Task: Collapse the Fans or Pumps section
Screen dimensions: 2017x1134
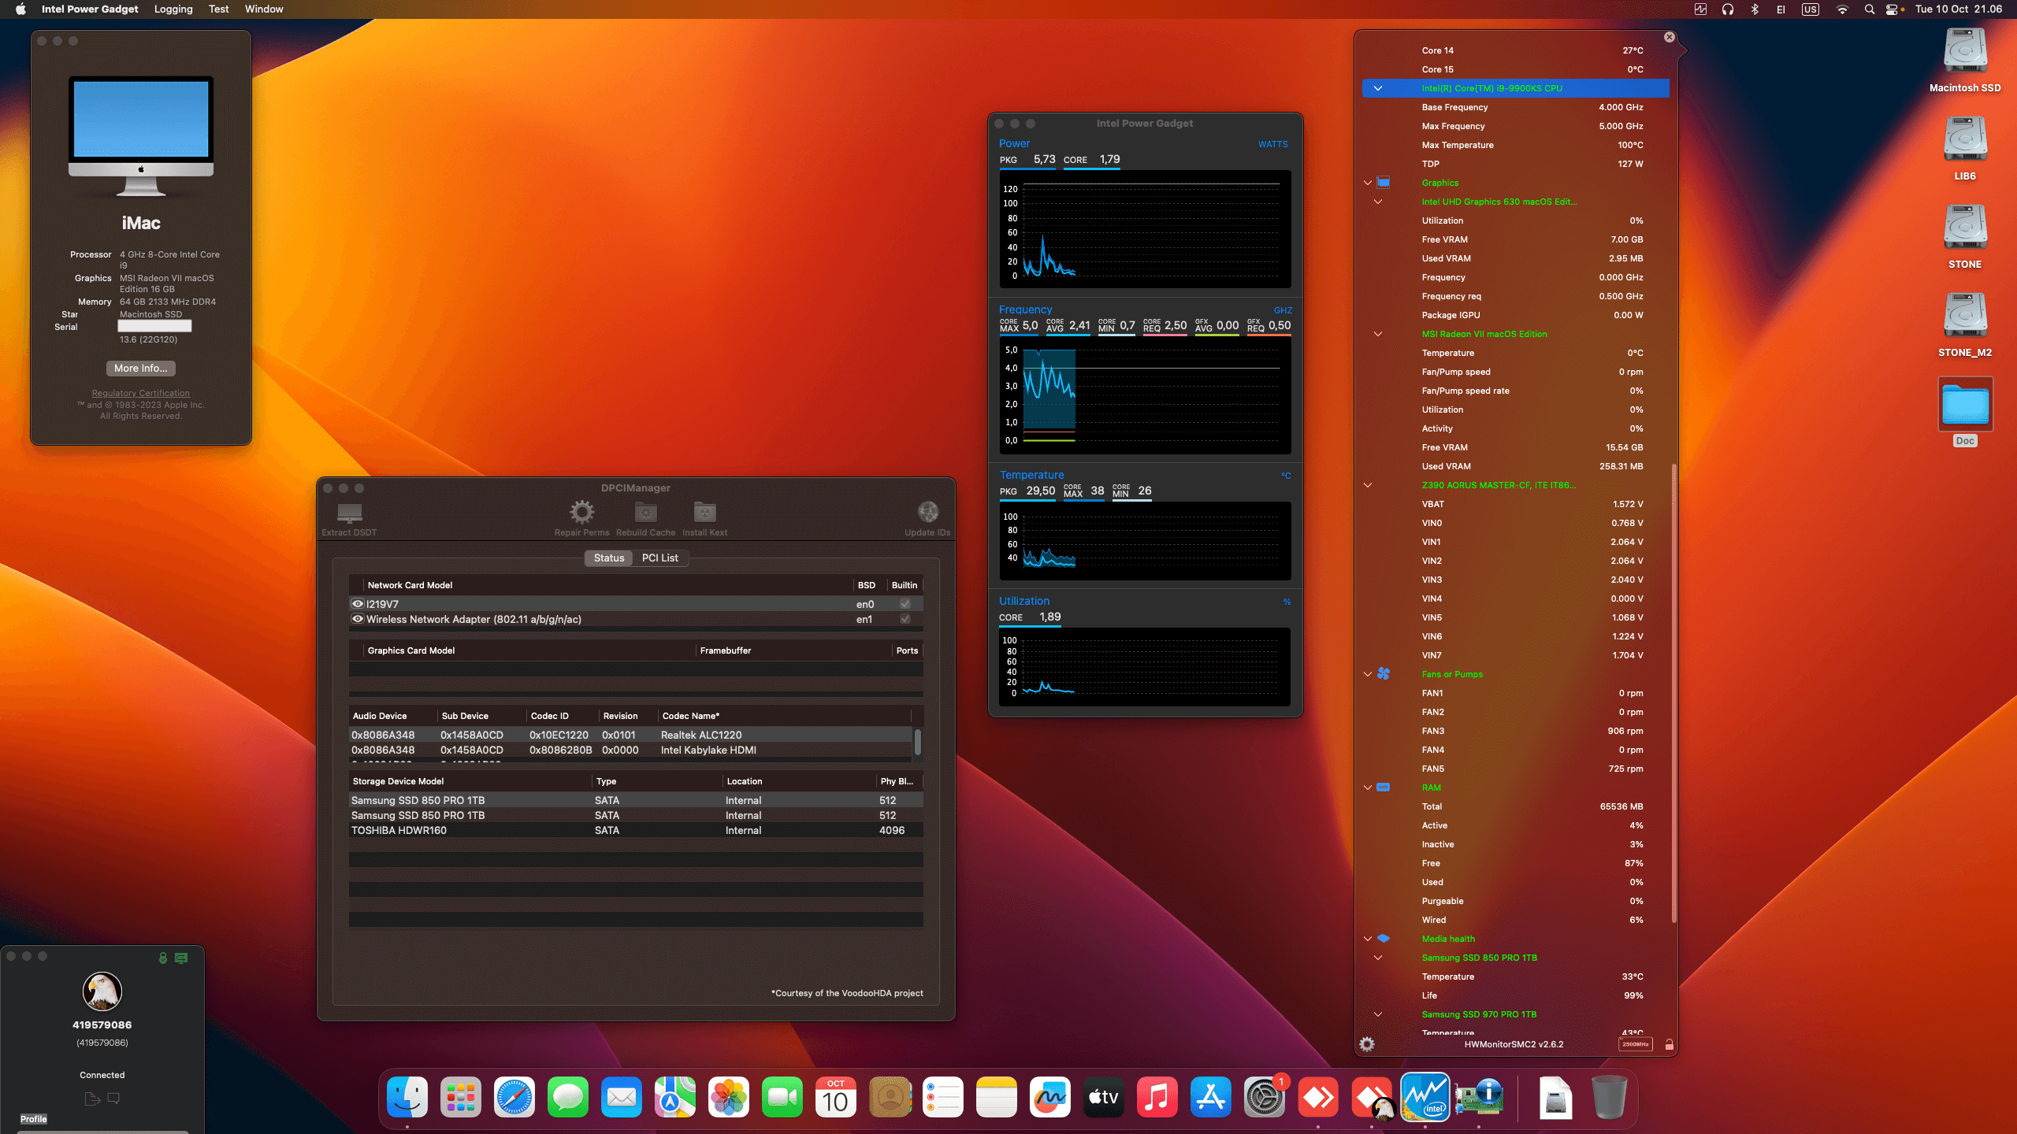Action: [1367, 674]
